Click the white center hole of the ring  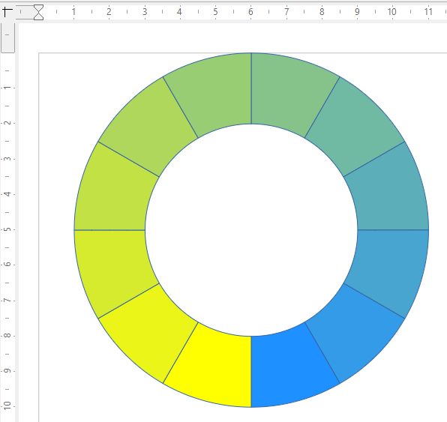click(x=251, y=230)
